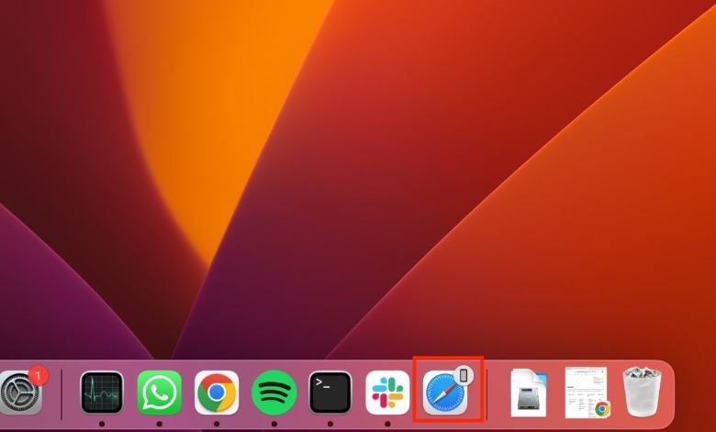
Task: Click the Dock divider right of System Settings
Action: pos(62,393)
